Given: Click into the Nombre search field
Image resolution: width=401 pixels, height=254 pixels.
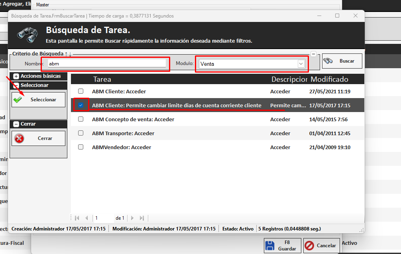Looking at the screenshot, I should point(106,63).
